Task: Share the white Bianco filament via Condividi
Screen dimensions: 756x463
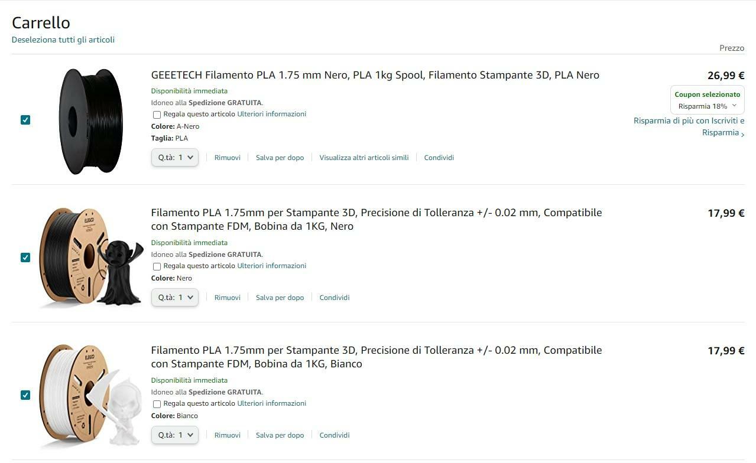Action: [335, 435]
